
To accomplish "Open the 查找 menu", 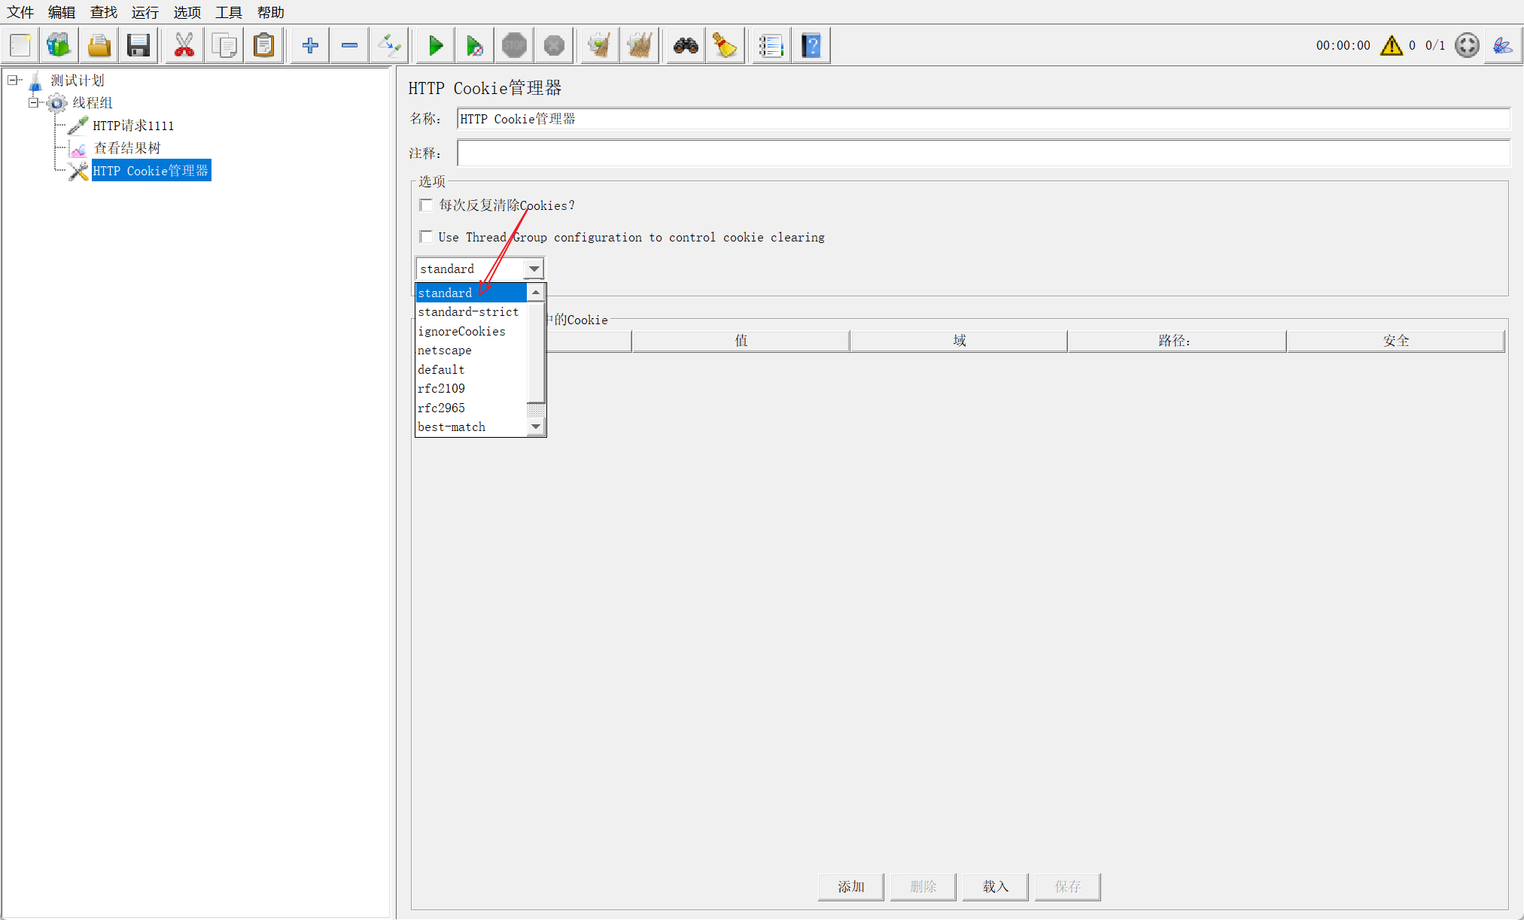I will 104,12.
